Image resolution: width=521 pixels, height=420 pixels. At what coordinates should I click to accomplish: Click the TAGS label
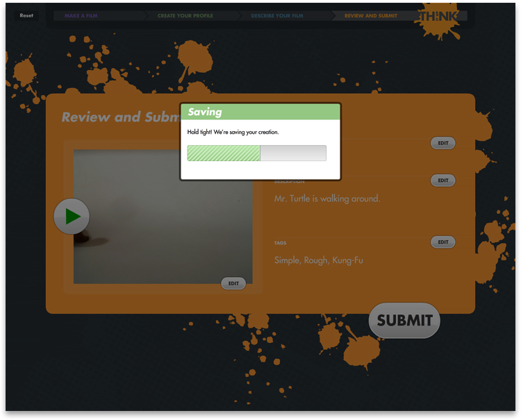280,243
